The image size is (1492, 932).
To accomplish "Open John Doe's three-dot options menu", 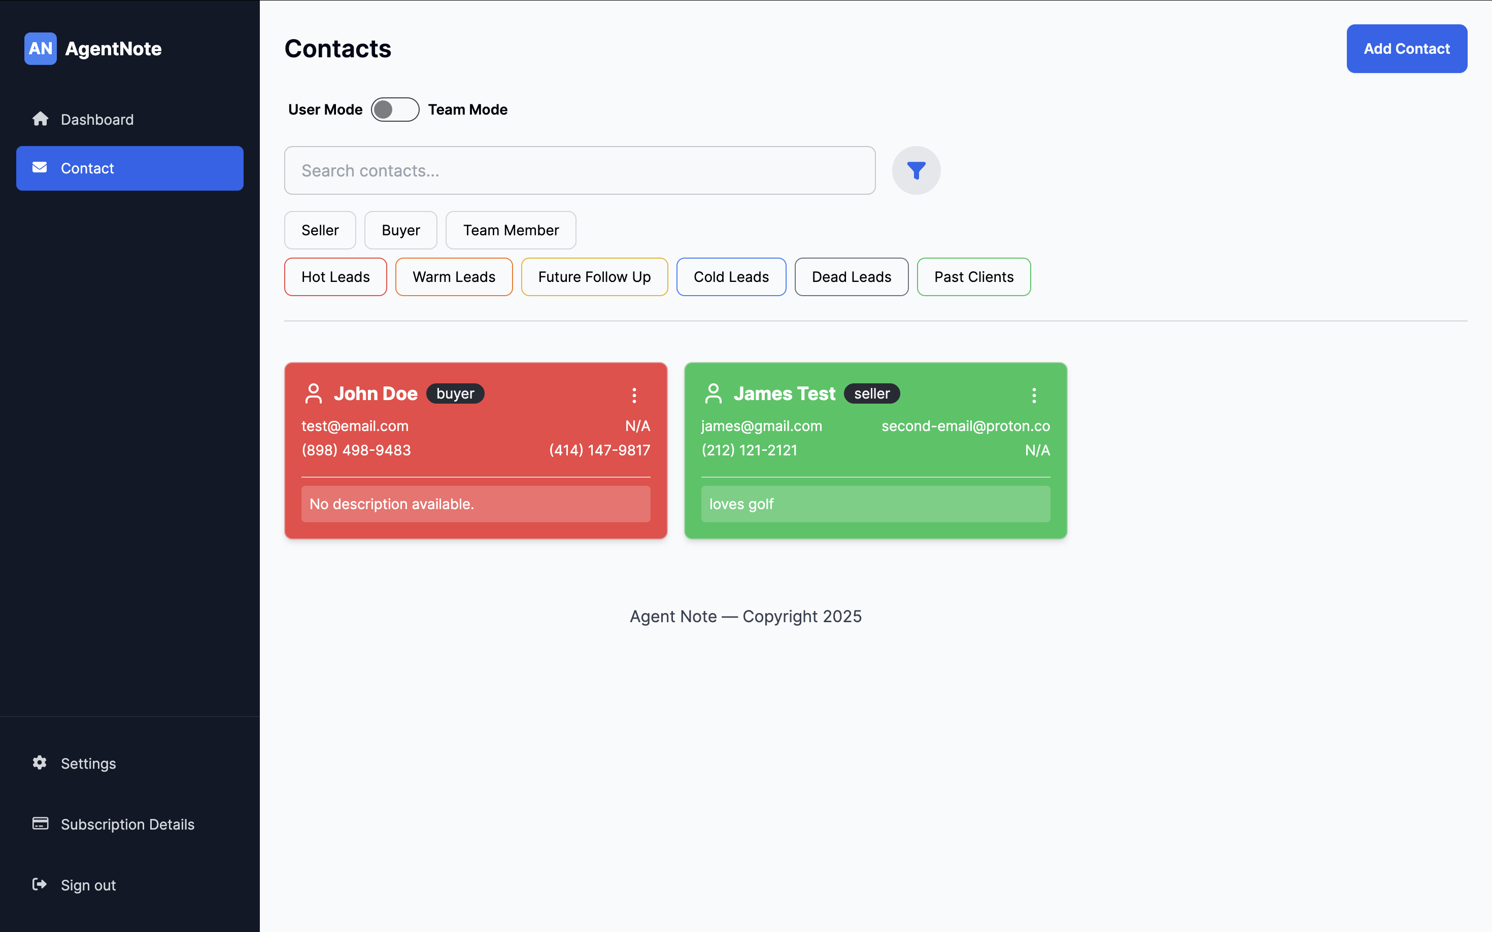I will pyautogui.click(x=634, y=395).
